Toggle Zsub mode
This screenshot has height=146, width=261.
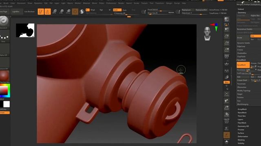point(124,10)
